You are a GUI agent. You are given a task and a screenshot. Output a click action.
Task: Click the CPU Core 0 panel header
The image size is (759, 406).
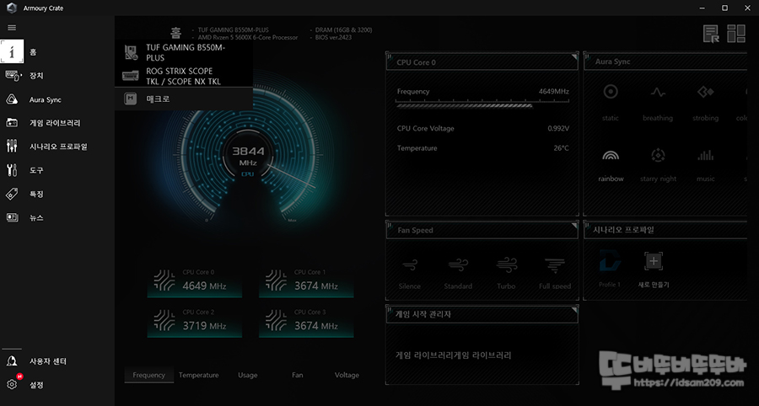[x=482, y=62]
